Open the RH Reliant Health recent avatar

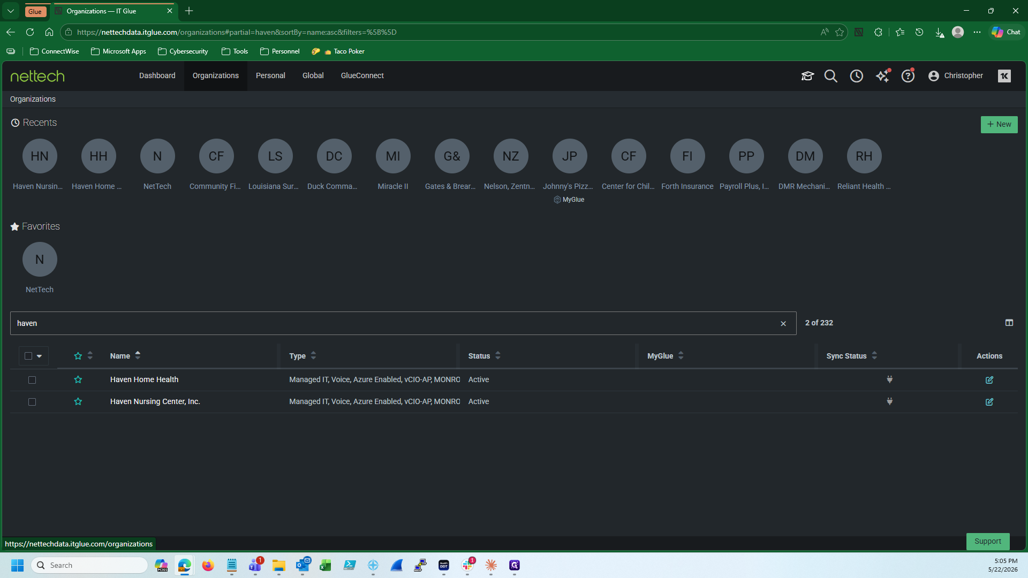pyautogui.click(x=864, y=156)
